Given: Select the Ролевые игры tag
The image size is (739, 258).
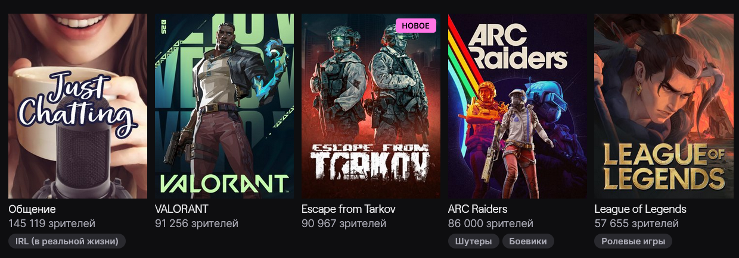Looking at the screenshot, I should [x=634, y=241].
